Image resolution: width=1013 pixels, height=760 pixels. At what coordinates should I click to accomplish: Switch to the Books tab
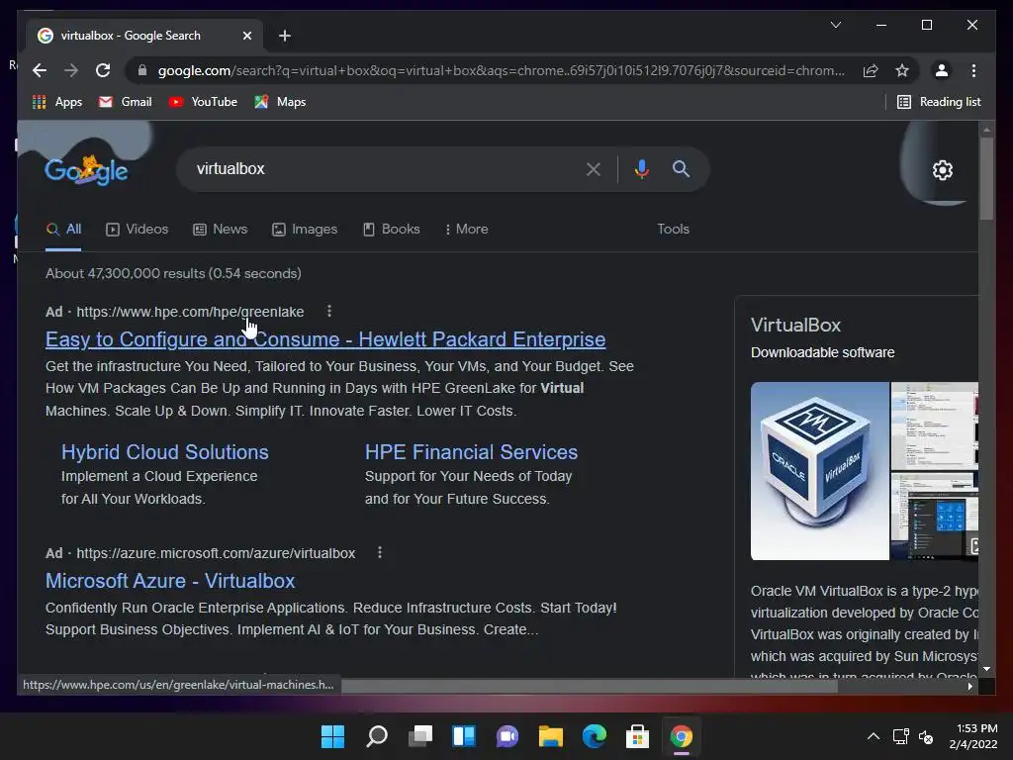tap(392, 230)
